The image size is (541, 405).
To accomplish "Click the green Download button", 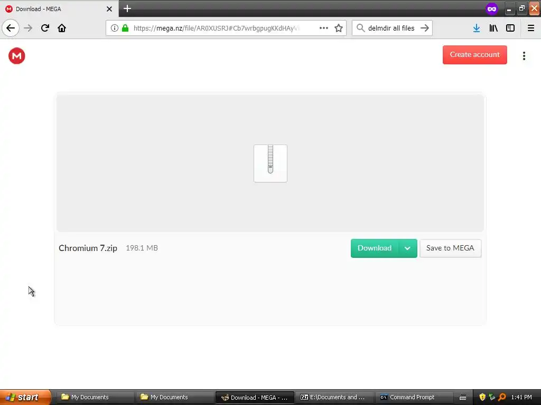I will click(x=375, y=248).
